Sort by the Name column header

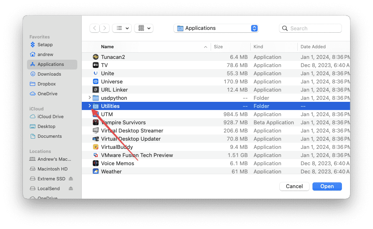(x=107, y=47)
